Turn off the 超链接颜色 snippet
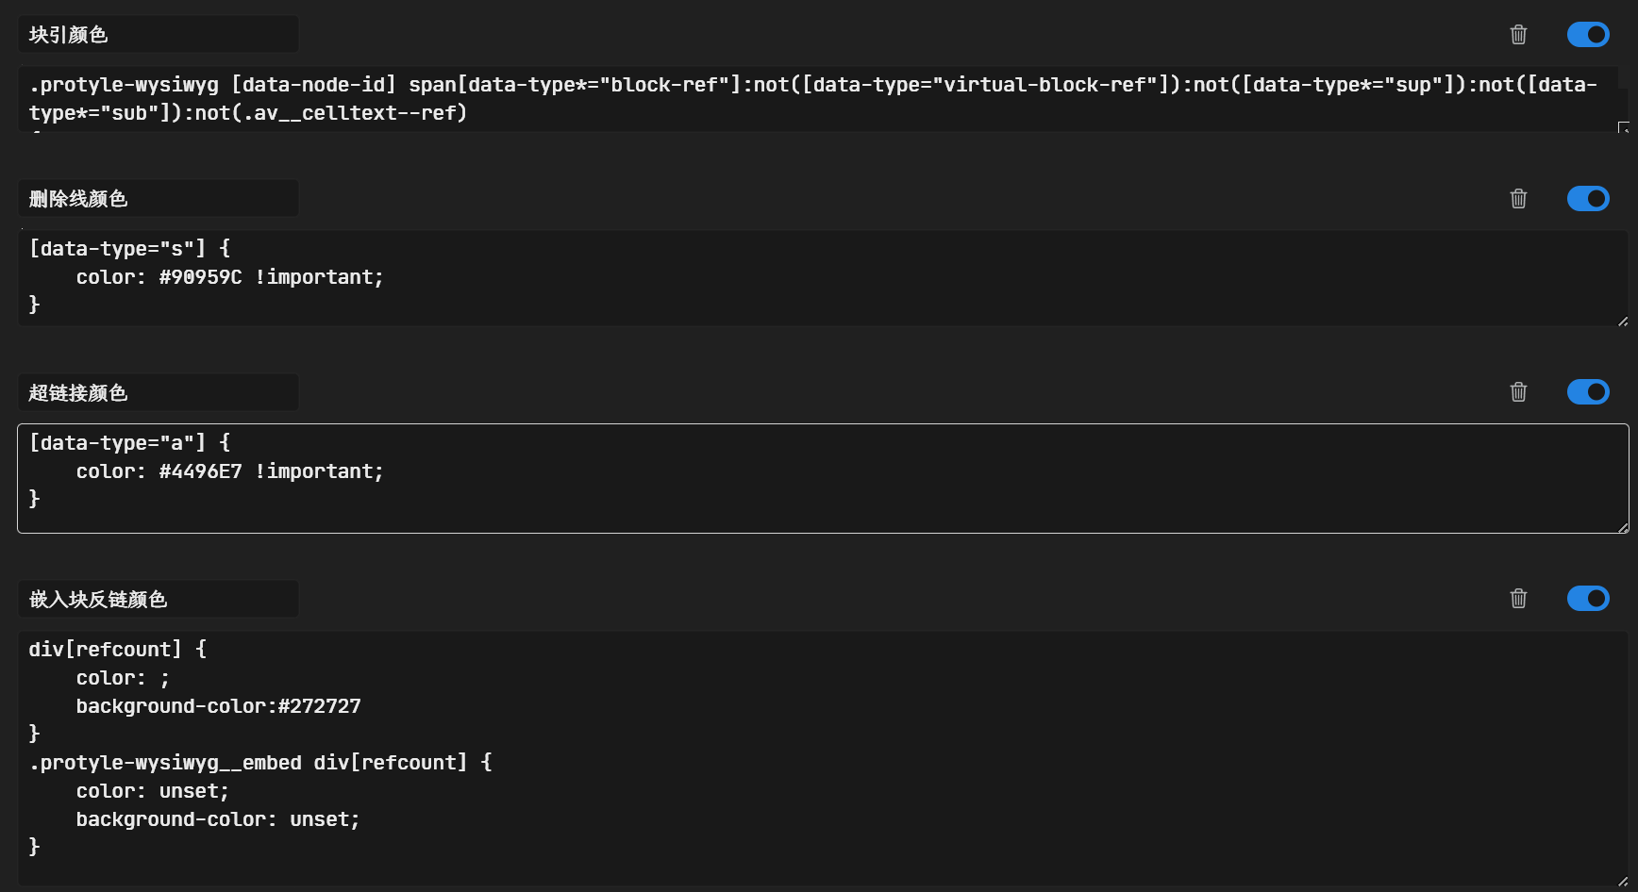Viewport: 1638px width, 892px height. (1588, 392)
